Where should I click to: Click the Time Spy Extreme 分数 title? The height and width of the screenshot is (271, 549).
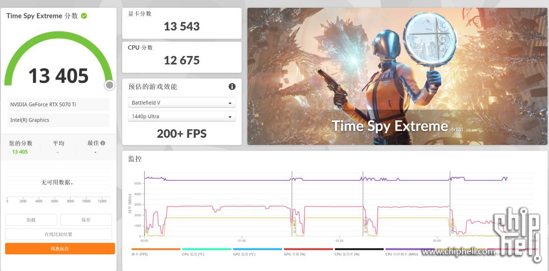coord(42,16)
